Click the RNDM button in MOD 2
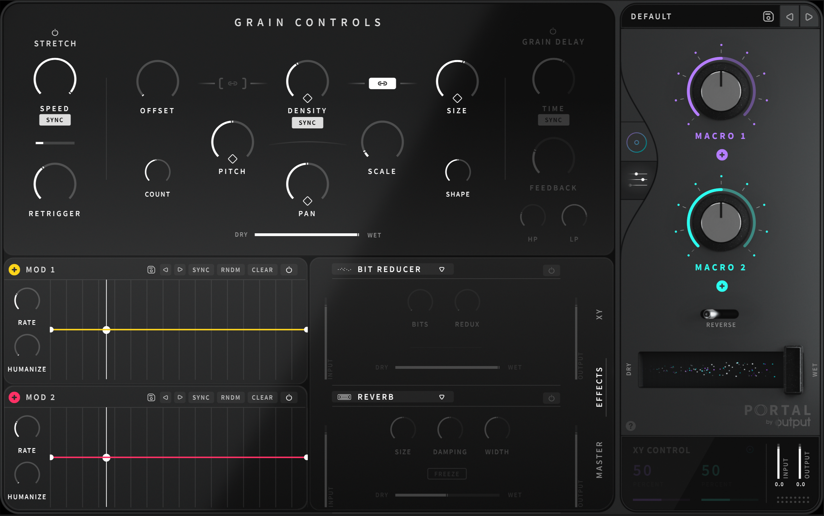 click(x=231, y=397)
